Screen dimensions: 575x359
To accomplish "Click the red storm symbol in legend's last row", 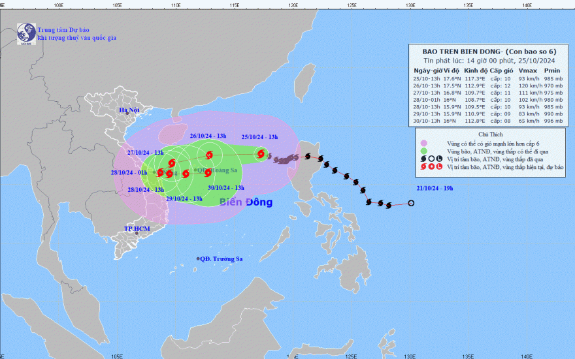I will click(426, 166).
